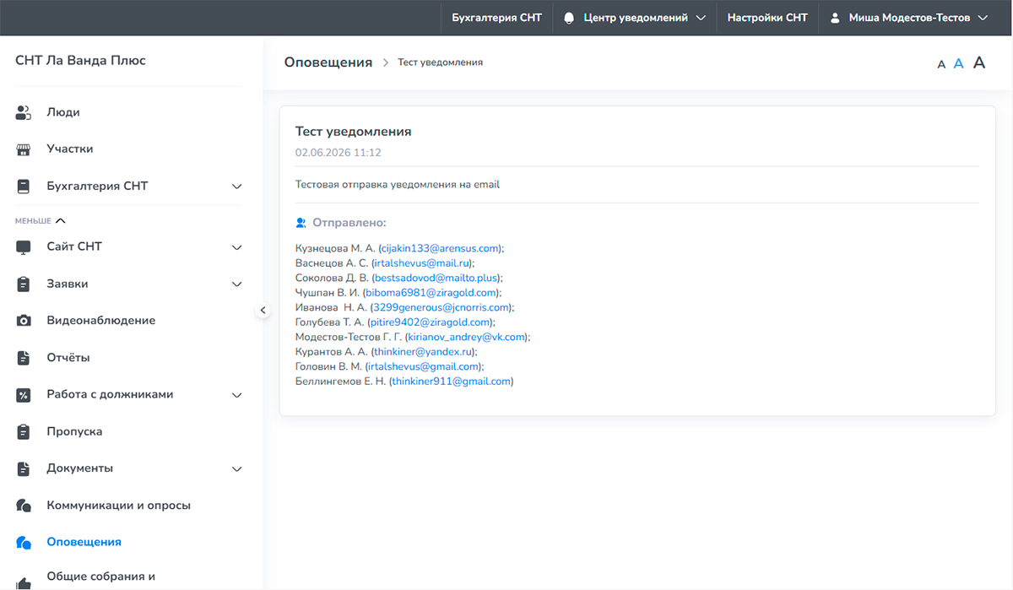
Task: Collapse sidebar with the left arrow button
Action: [263, 311]
